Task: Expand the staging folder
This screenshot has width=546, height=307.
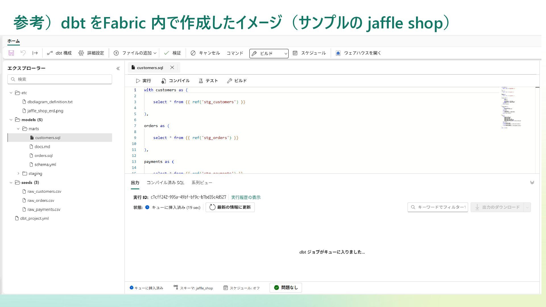Action: pos(18,174)
